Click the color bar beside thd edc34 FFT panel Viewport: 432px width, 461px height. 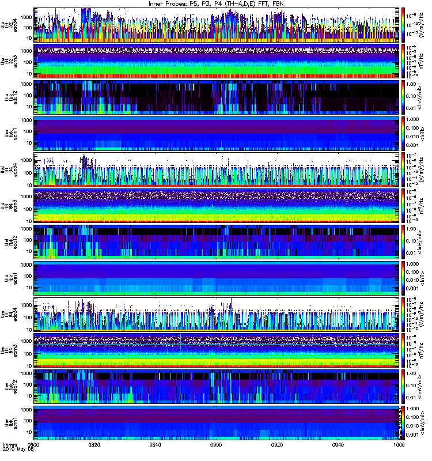pos(403,170)
